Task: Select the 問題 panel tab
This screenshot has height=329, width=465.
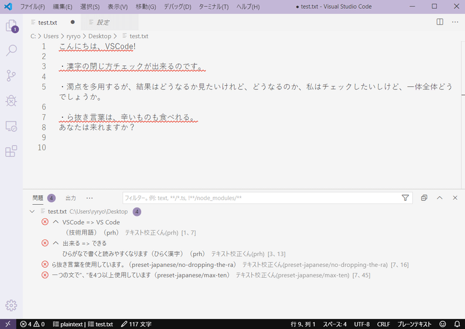Action: [x=38, y=198]
